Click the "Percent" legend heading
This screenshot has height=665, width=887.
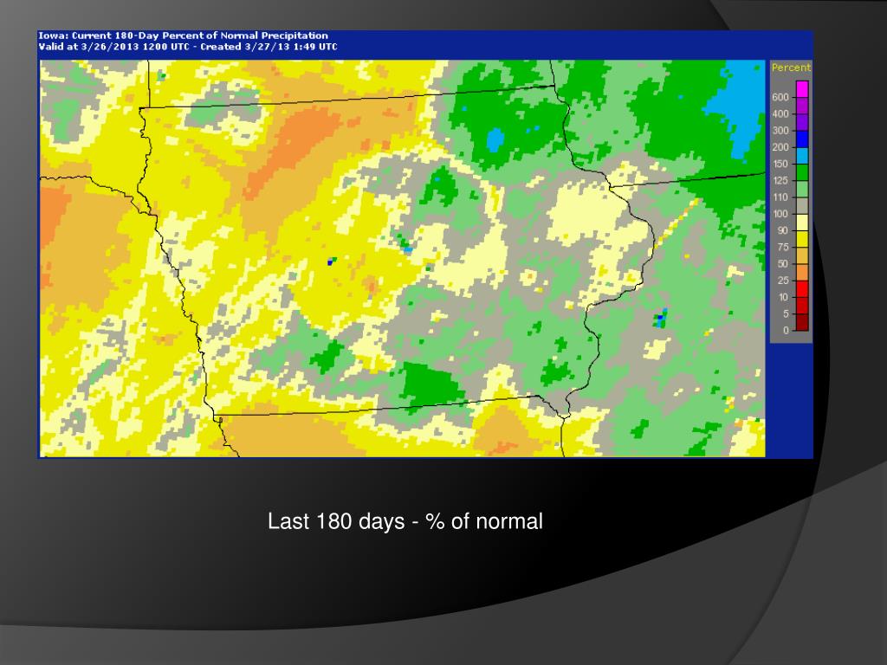coord(791,68)
